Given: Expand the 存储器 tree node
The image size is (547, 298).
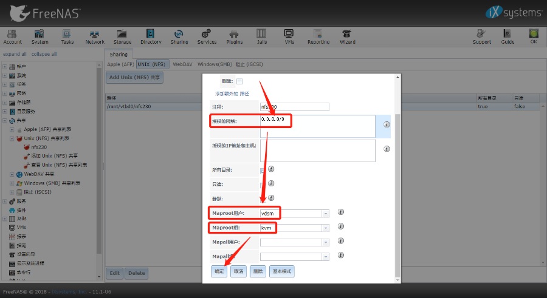Looking at the screenshot, I should click(x=4, y=103).
